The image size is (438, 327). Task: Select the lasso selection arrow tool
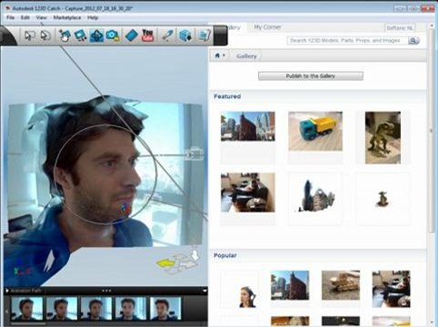pyautogui.click(x=45, y=35)
